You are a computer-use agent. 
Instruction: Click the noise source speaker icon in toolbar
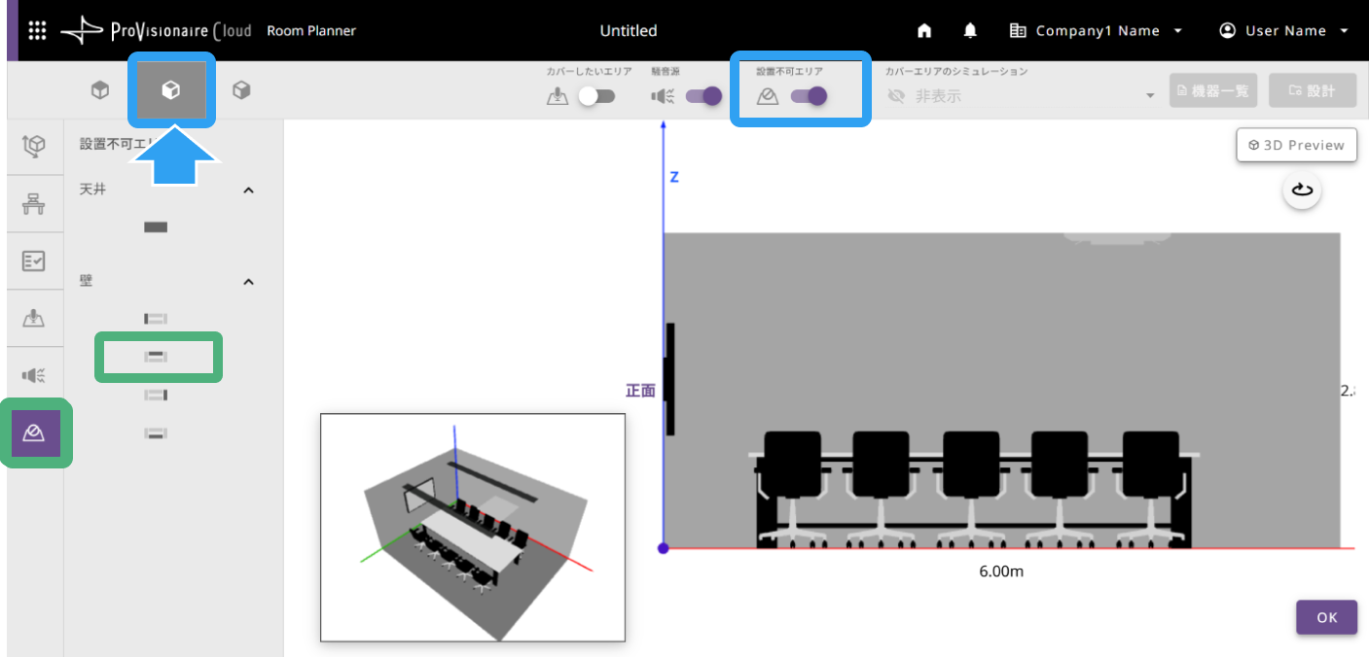coord(663,96)
